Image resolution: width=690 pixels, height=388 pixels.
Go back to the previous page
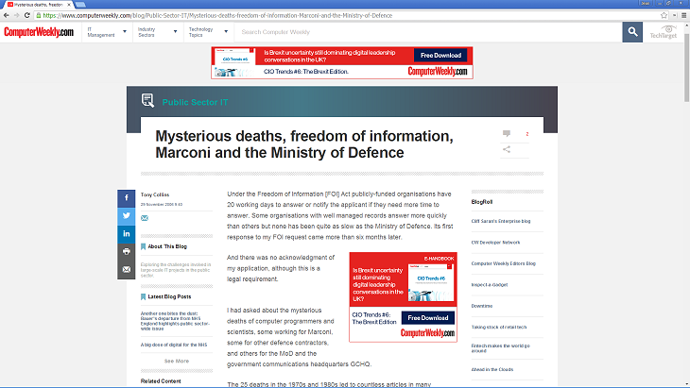coord(6,15)
